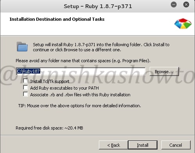This screenshot has width=195, height=153.
Task: Click the blue folder icon
Action: 22,47
